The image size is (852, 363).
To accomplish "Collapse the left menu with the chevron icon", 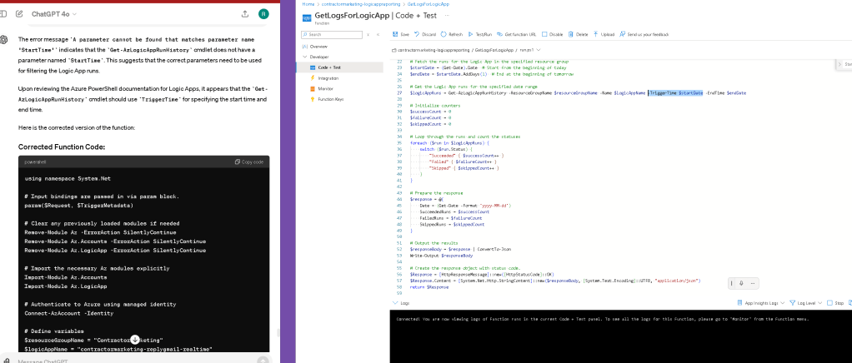I will click(380, 35).
